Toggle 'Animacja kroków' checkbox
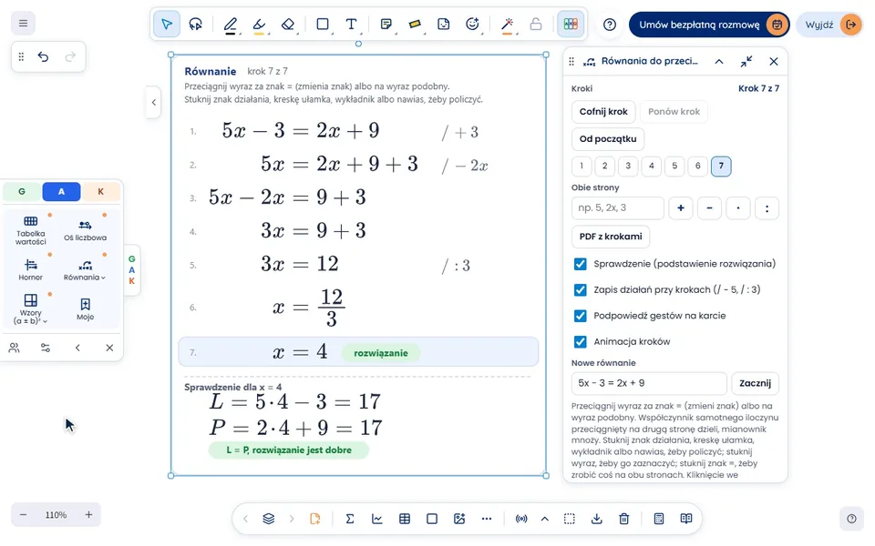Viewport: 875px width, 546px height. tap(581, 341)
